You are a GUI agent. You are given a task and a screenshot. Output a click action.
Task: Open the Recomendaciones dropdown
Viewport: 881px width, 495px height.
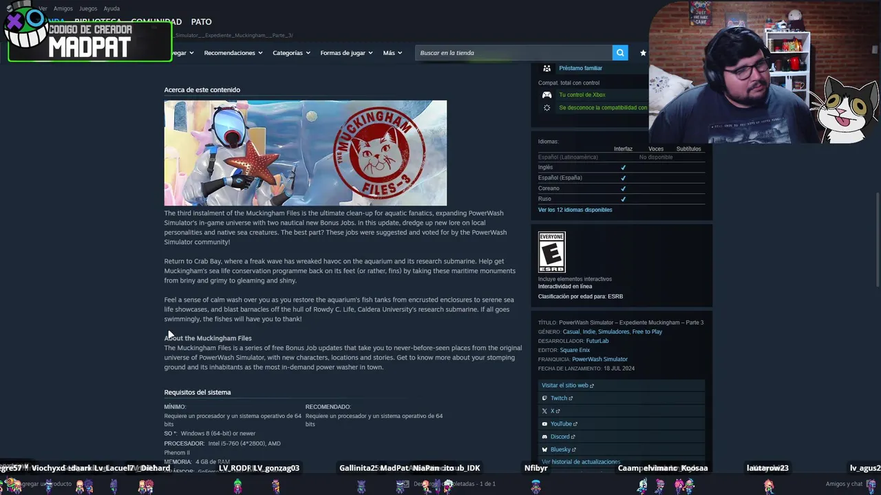pyautogui.click(x=233, y=53)
